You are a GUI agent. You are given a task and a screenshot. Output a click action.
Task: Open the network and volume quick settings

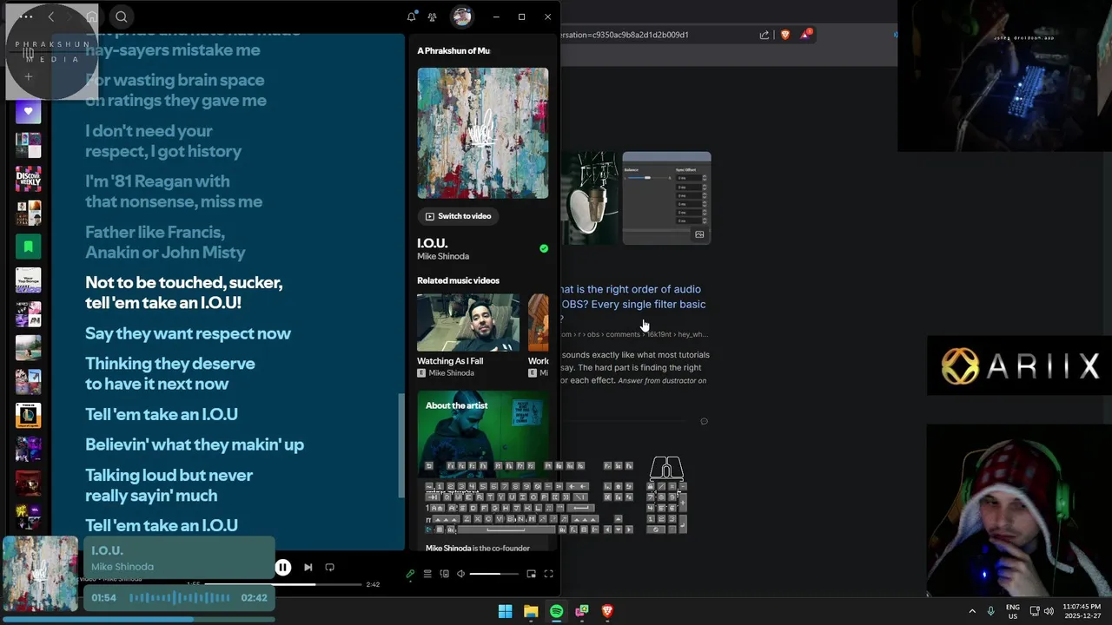click(x=1042, y=611)
